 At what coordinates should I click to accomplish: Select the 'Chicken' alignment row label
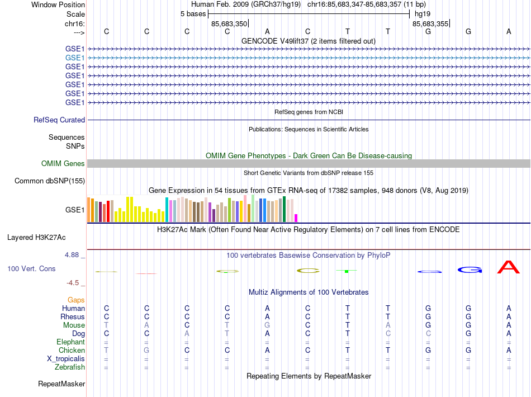(72, 350)
